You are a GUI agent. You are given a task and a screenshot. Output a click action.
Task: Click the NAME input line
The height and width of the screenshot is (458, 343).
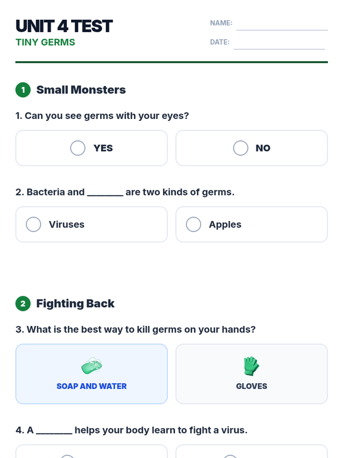click(282, 25)
